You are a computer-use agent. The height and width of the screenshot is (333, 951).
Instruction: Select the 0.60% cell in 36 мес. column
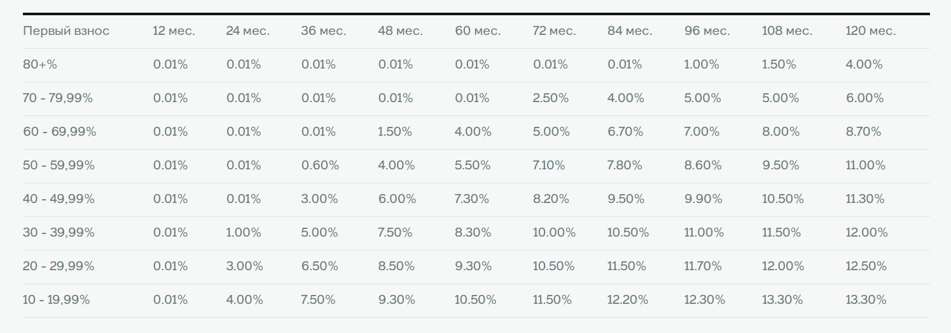[320, 166]
